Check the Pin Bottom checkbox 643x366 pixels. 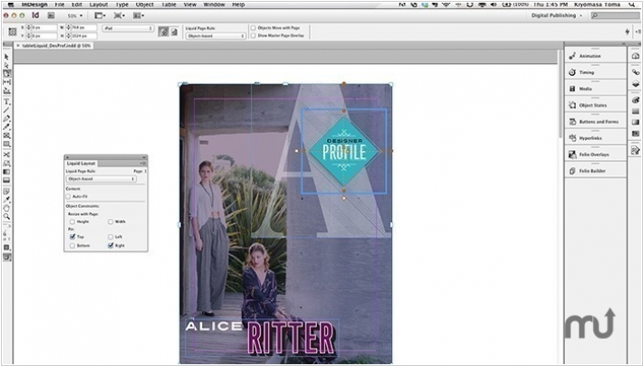[72, 246]
